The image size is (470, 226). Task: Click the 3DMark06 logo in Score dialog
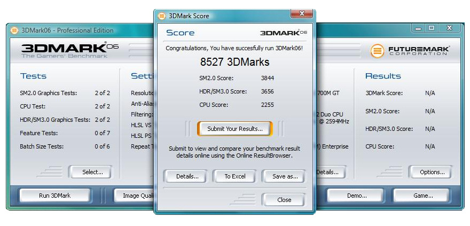tap(283, 33)
